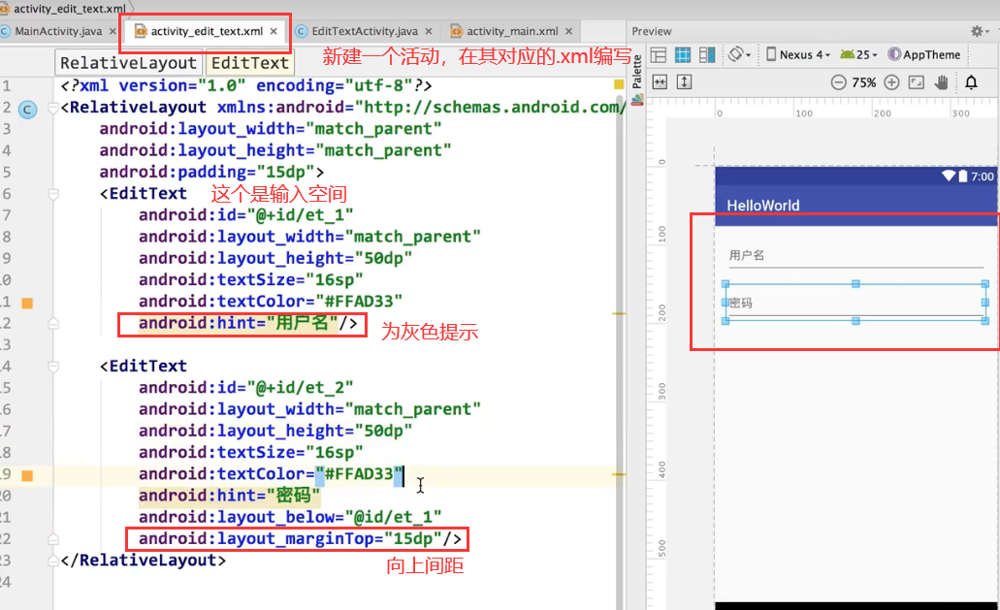Open the notifications bell icon
1000x610 pixels.
click(971, 81)
